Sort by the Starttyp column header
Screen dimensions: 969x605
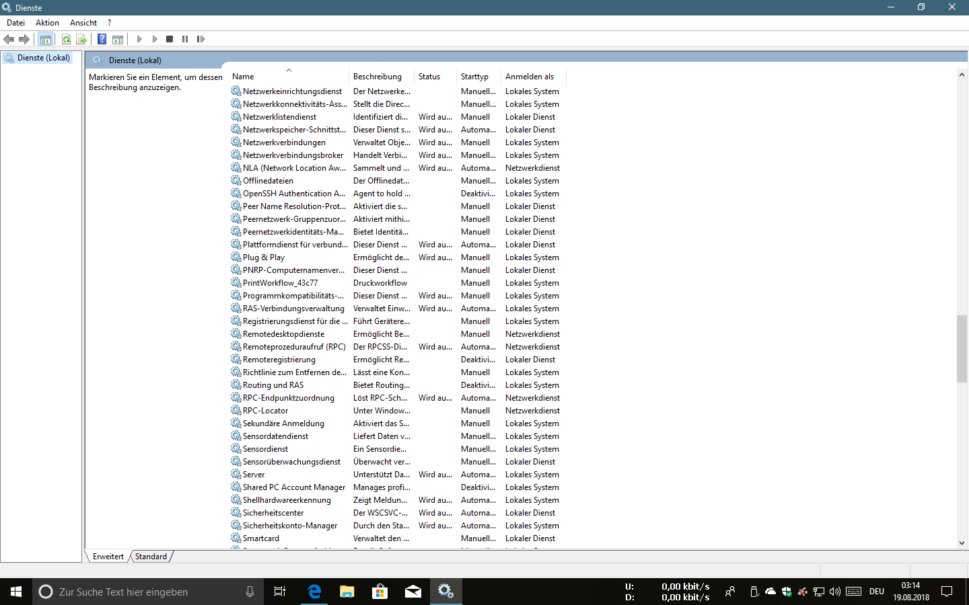(478, 77)
